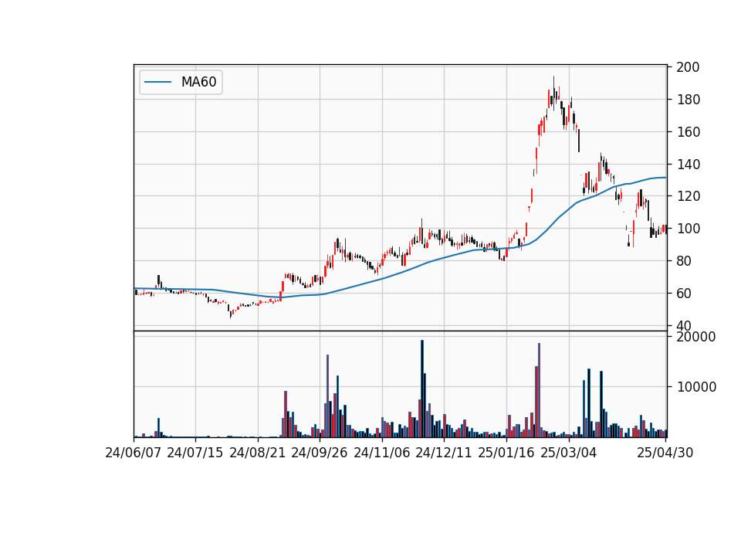Click the 10000 volume axis label

[696, 387]
